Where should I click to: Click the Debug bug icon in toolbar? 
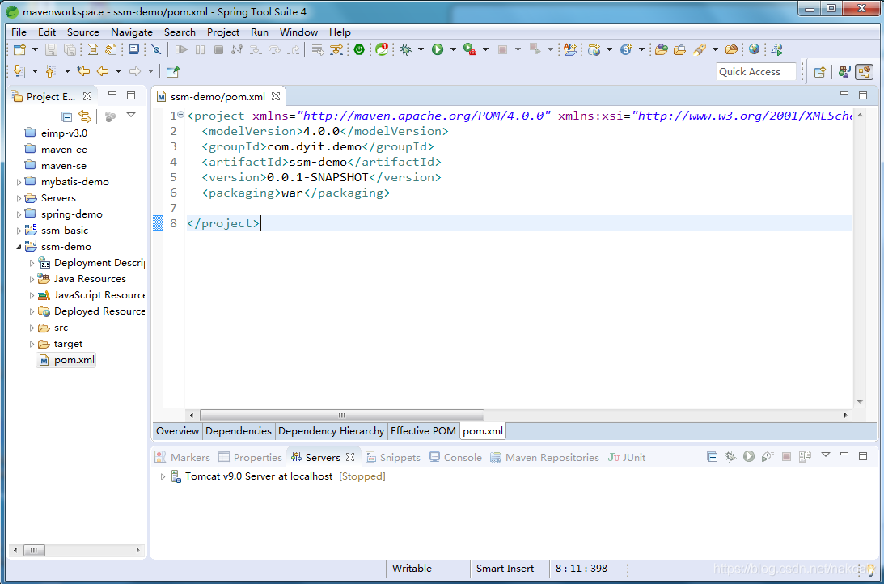coord(405,50)
